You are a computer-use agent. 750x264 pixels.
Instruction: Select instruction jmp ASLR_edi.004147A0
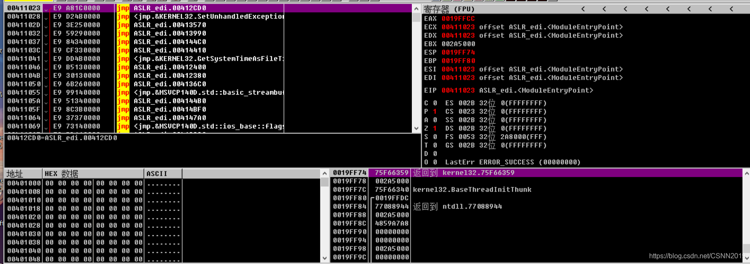click(162, 118)
